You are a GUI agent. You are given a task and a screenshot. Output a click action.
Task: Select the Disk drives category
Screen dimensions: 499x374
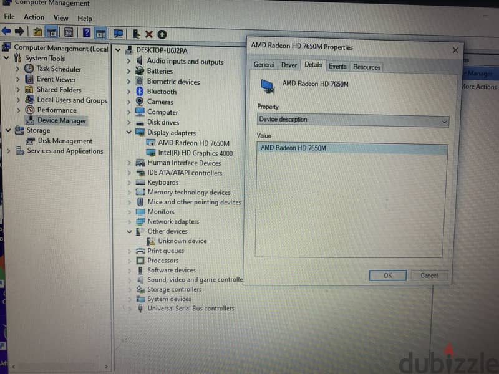tap(163, 122)
